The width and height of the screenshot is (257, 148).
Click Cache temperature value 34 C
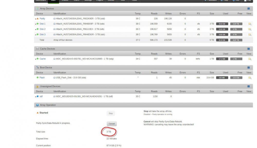[138, 59]
